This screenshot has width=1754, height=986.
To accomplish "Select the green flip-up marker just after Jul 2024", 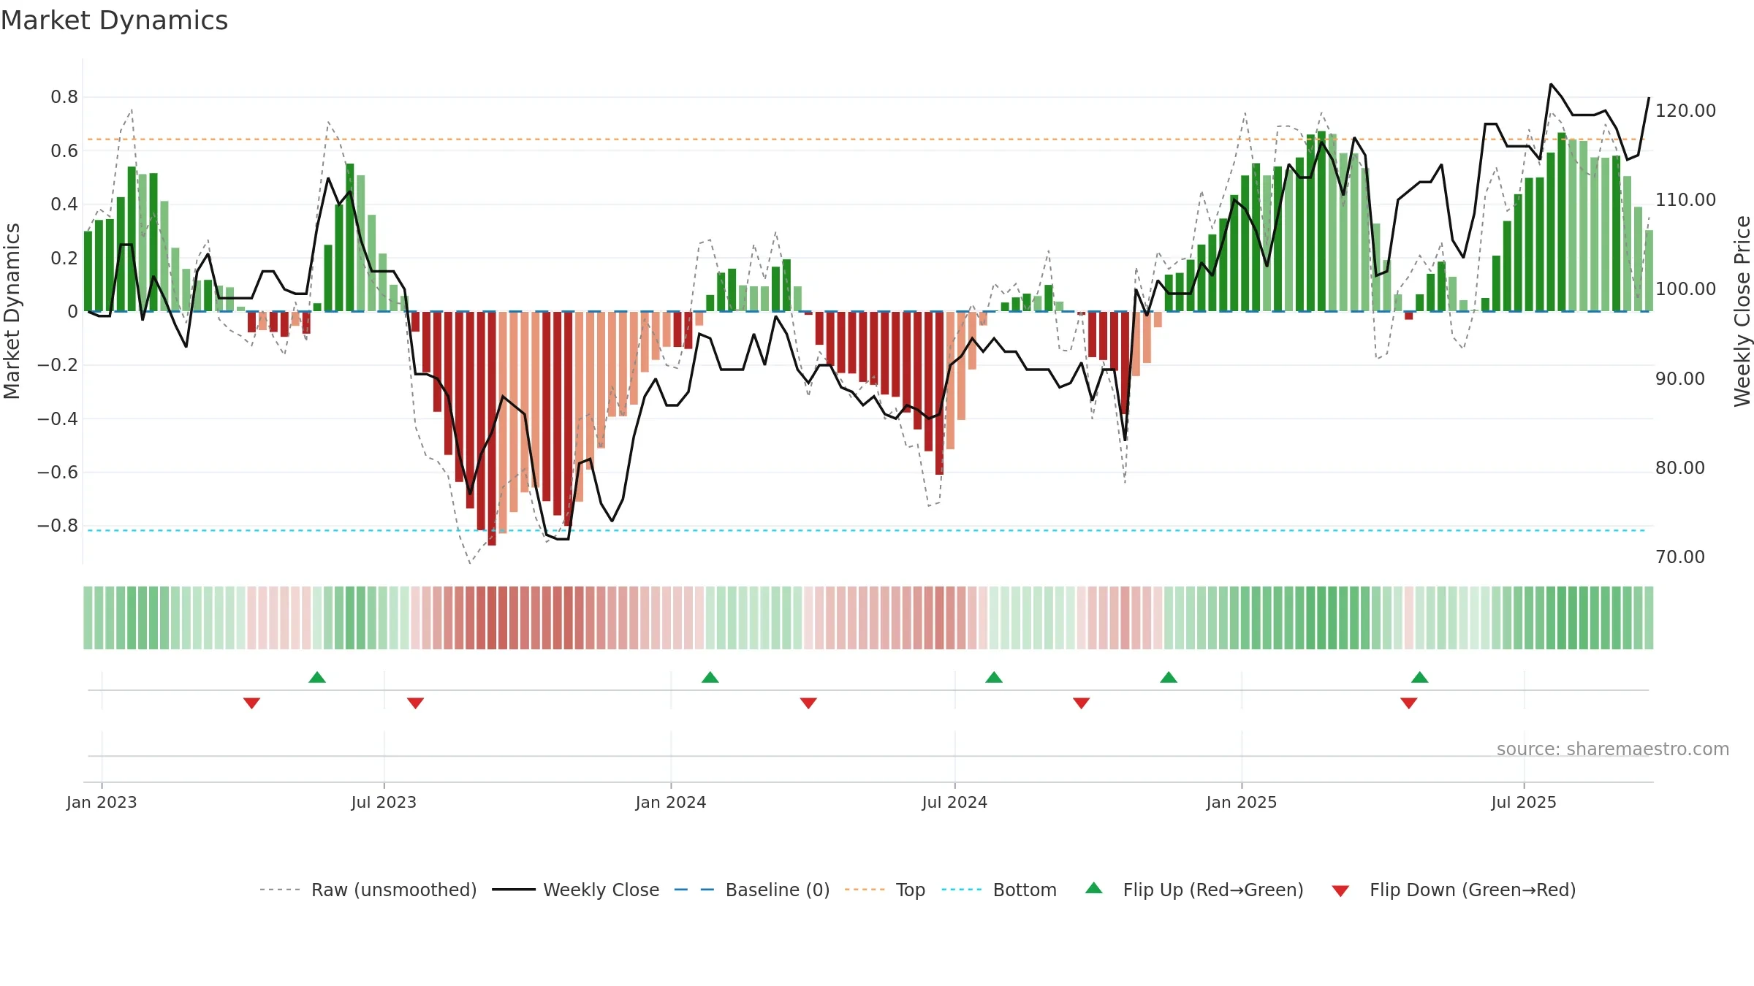I will (x=994, y=677).
